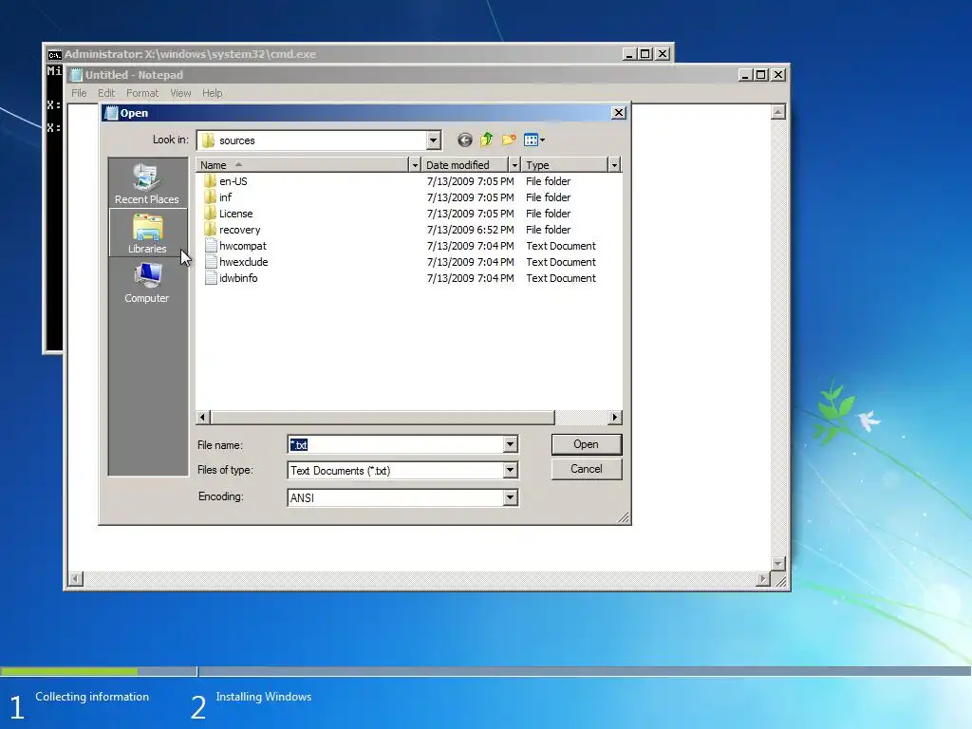The height and width of the screenshot is (729, 972).
Task: Click the 7/13/2009 6:52 PM date of recovery
Action: tap(470, 230)
